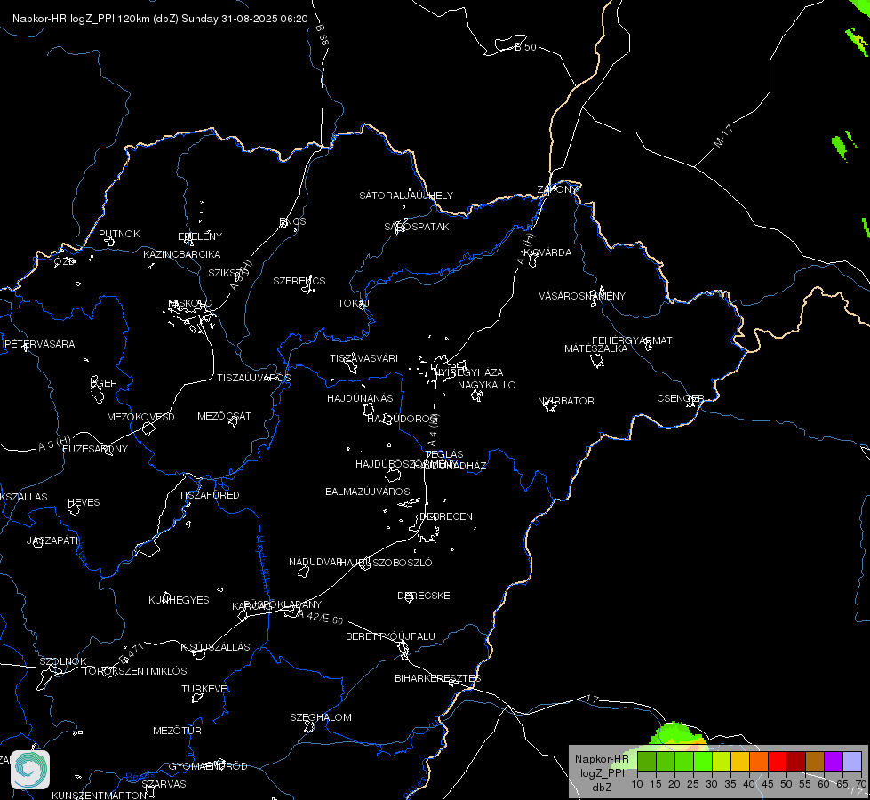Click the EDELÉNY town label

200,236
